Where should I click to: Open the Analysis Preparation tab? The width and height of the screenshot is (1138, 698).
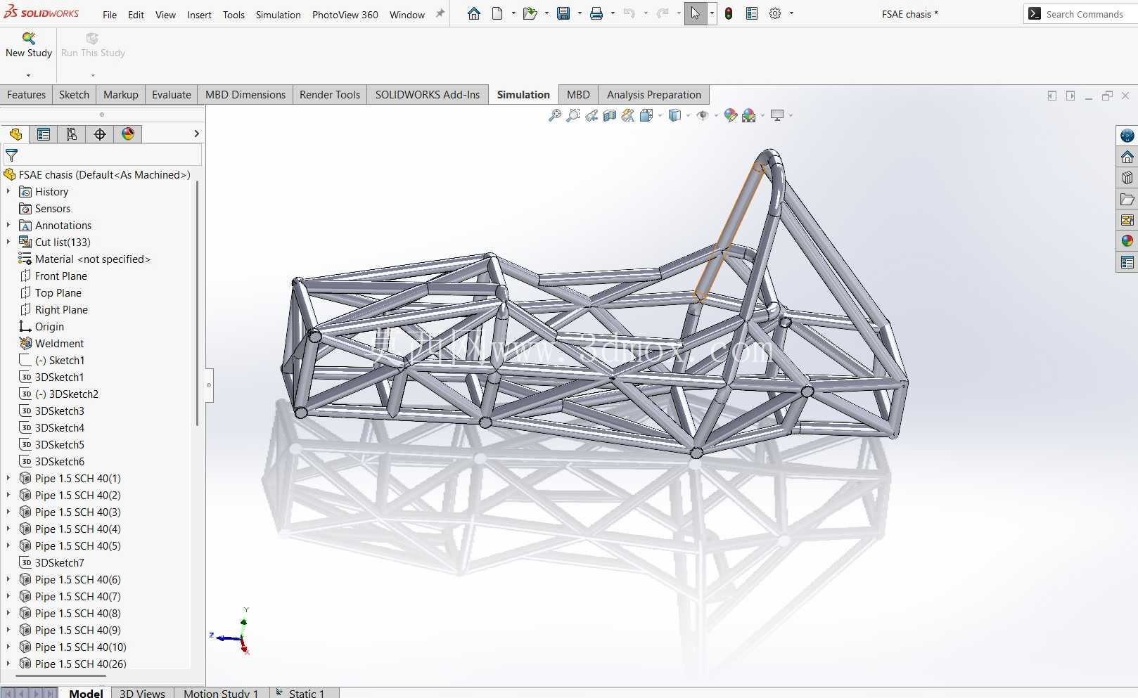tap(653, 95)
